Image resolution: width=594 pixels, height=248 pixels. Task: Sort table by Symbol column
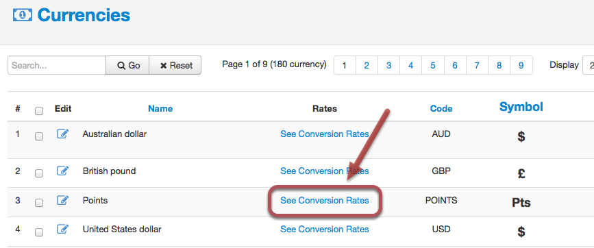[x=521, y=107]
